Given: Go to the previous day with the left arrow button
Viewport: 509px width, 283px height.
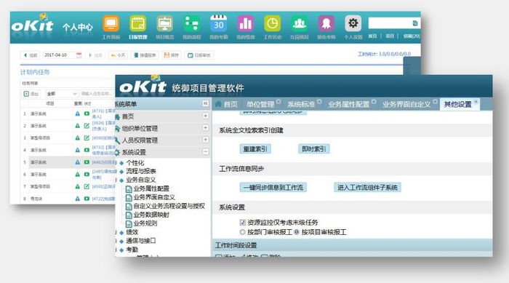Looking at the screenshot, I should [31, 55].
